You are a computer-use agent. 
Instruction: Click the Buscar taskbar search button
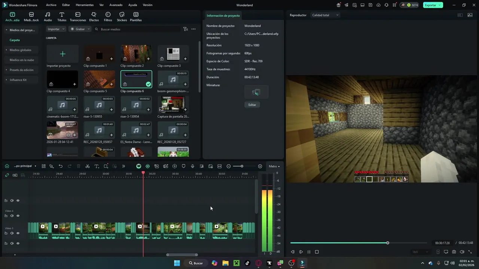pos(196,263)
